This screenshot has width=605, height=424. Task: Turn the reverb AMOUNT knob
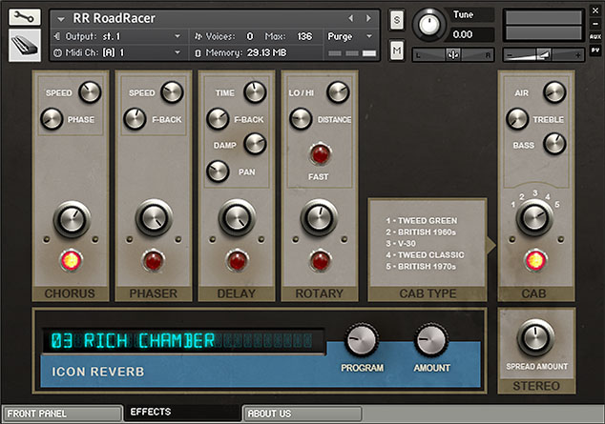point(431,340)
